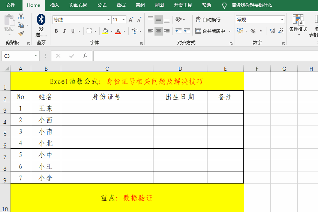Open the 合并后居中 dropdown arrow
This screenshot has width=318, height=212.
[x=229, y=31]
